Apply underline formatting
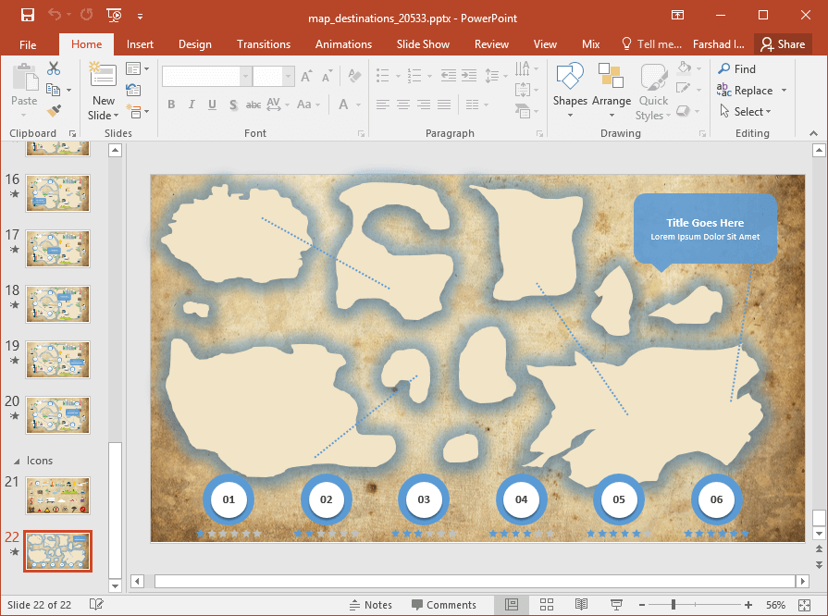 [x=212, y=105]
